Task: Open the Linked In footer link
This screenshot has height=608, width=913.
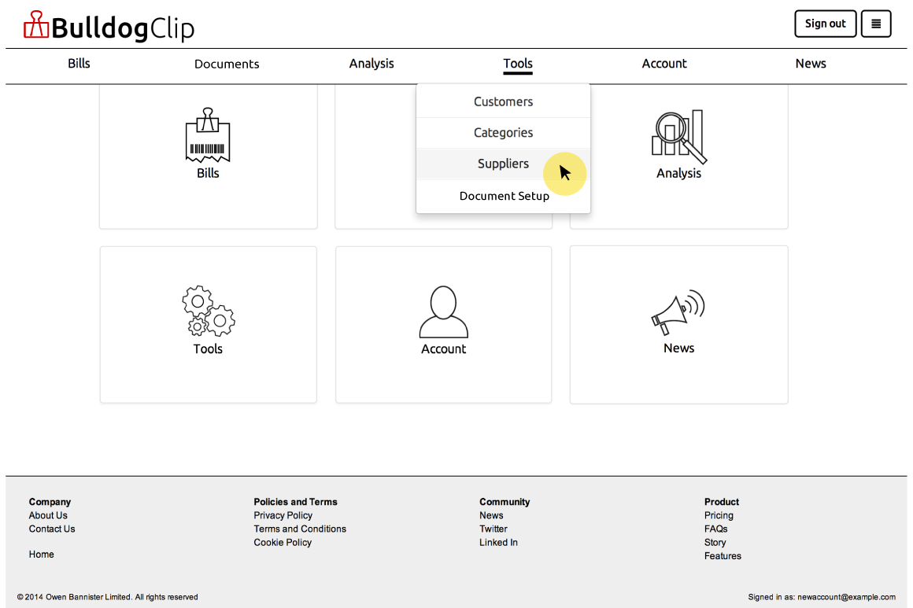Action: [498, 542]
